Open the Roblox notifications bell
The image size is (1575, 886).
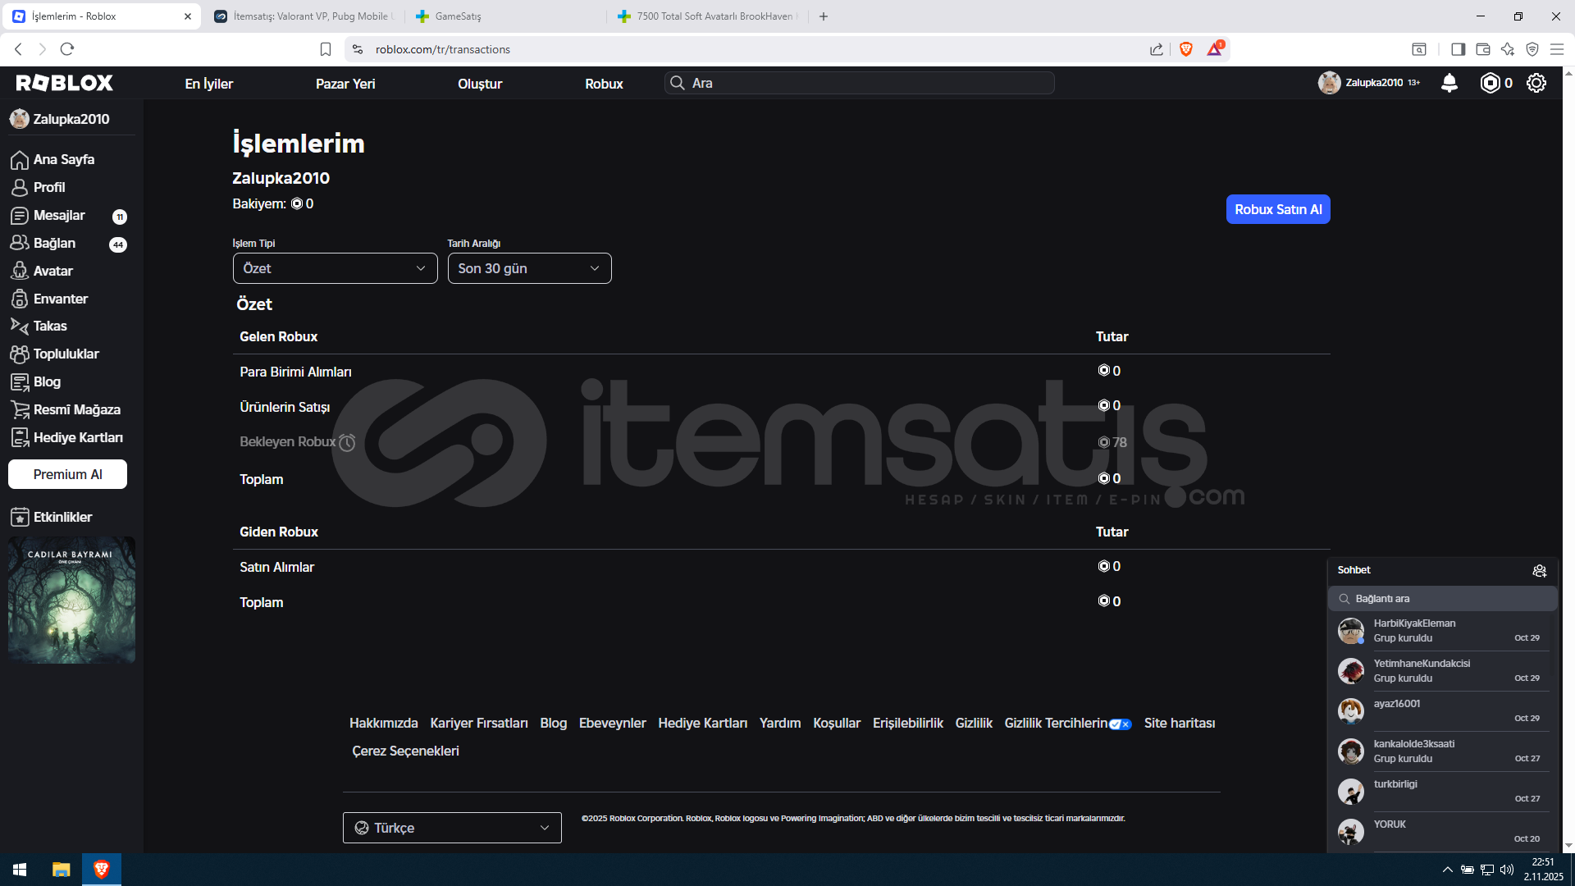[x=1449, y=83]
